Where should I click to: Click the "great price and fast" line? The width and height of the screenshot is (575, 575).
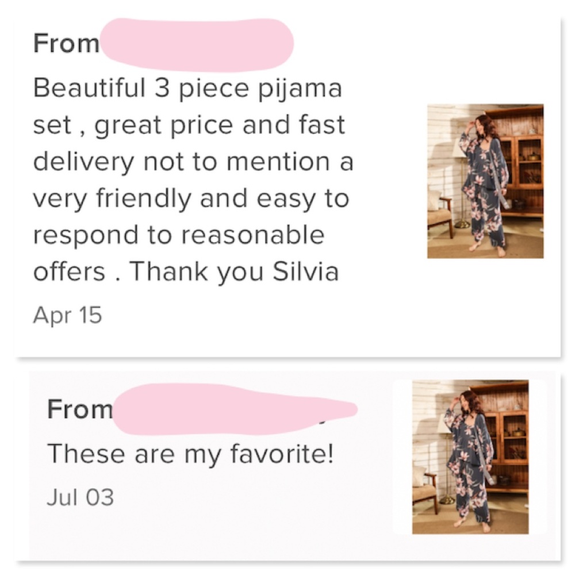click(x=218, y=124)
